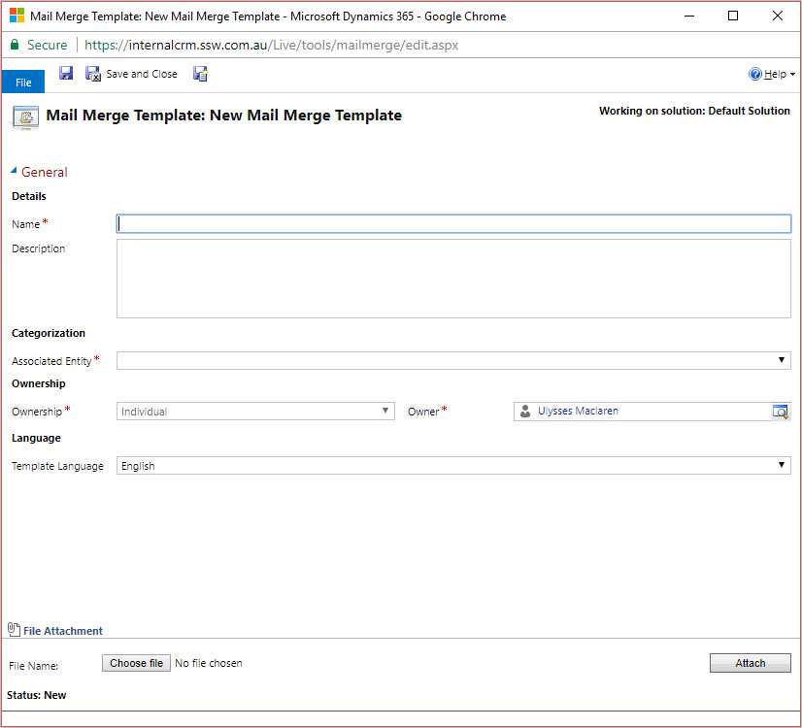Open the Template Language dropdown
Screen dimensions: 802x728
click(453, 466)
